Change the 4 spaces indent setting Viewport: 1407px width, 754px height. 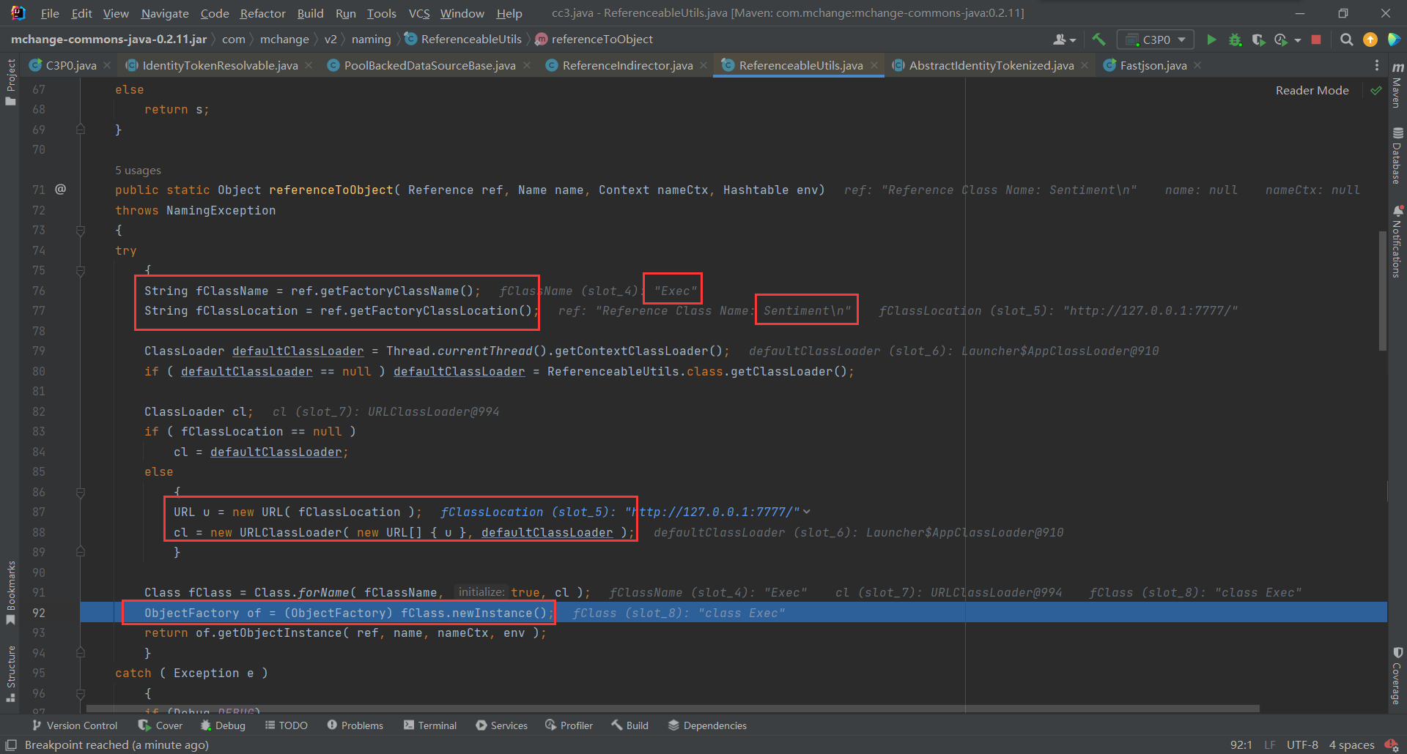pyautogui.click(x=1351, y=744)
